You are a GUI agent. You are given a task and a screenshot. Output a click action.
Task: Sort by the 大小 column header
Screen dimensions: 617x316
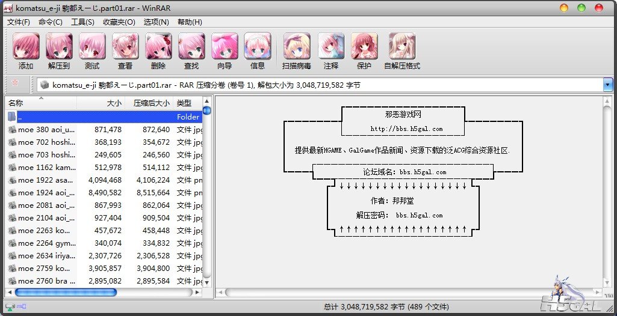101,103
